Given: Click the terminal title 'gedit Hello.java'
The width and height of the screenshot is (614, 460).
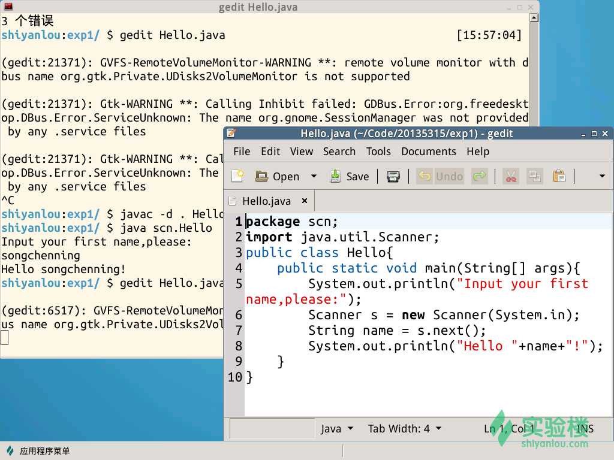Looking at the screenshot, I should point(258,7).
